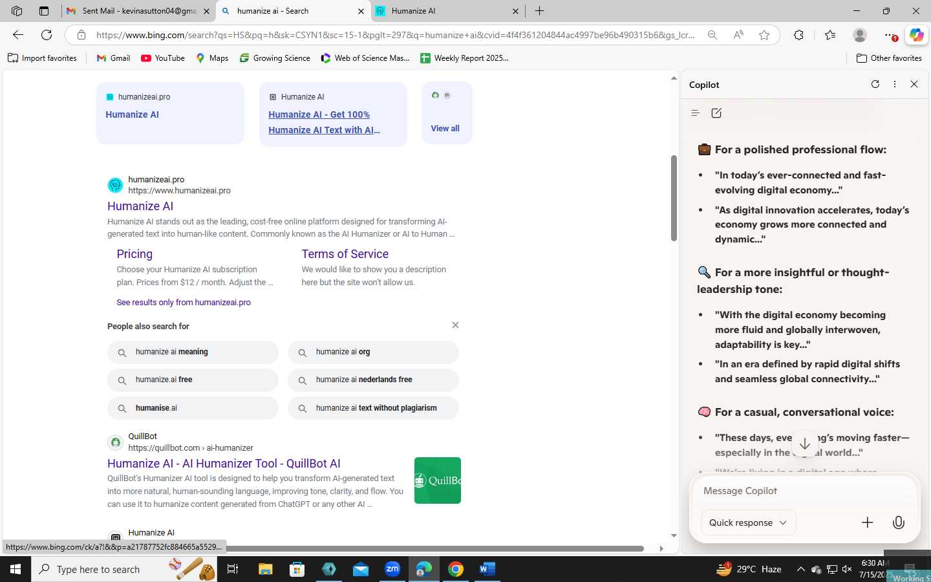931x582 pixels.
Task: Open File Explorer from the taskbar
Action: coord(265,569)
